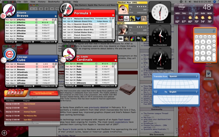Open FOXSports.com link in Cubs widget
The height and width of the screenshot is (137, 219).
(x=49, y=86)
